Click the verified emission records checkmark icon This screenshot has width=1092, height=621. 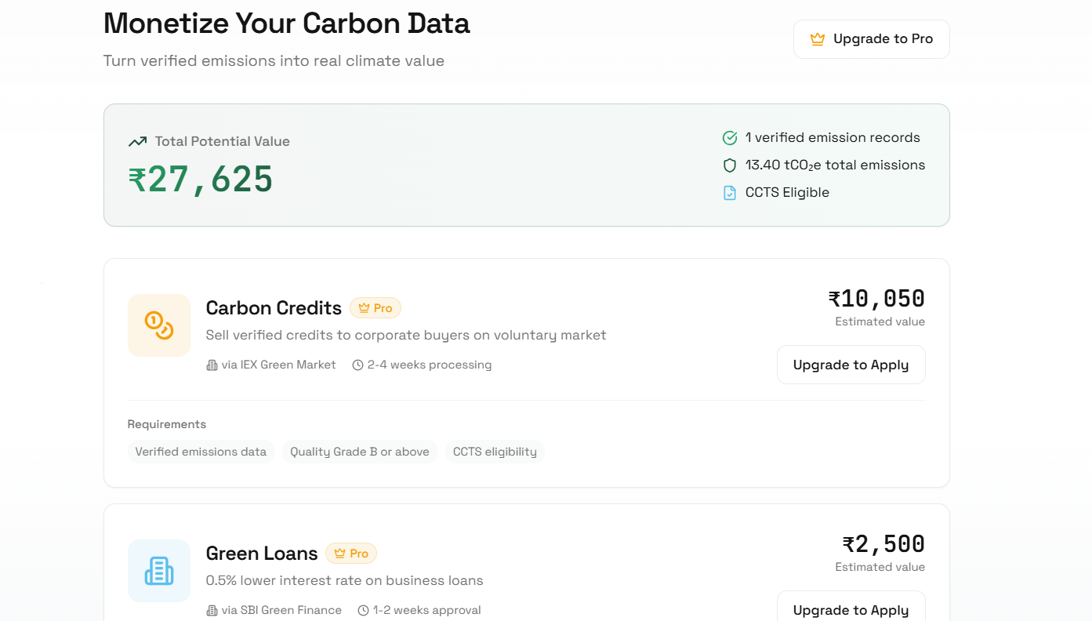tap(730, 138)
